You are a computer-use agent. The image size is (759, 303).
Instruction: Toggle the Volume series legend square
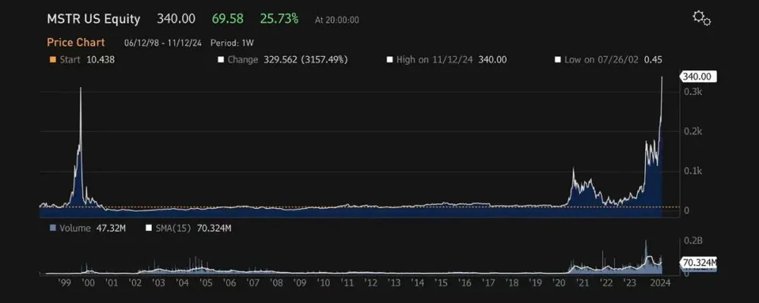pos(53,228)
